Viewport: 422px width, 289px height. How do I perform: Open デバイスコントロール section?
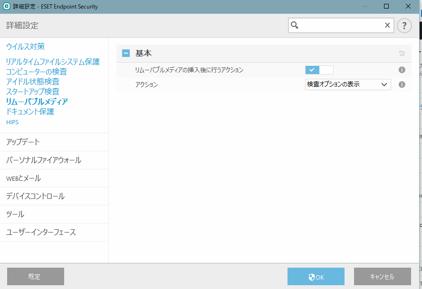54,196
